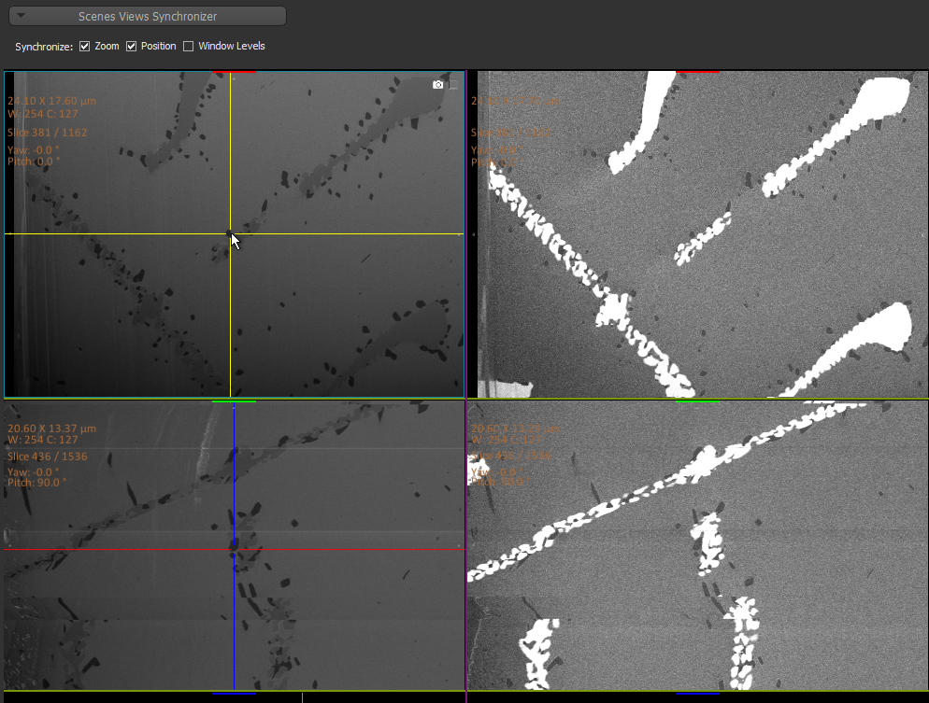Take snapshot with the camera icon
This screenshot has width=929, height=703.
pos(437,85)
